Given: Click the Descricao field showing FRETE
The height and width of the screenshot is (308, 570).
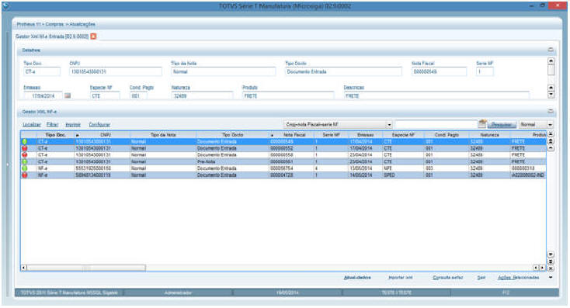Looking at the screenshot, I should point(436,96).
